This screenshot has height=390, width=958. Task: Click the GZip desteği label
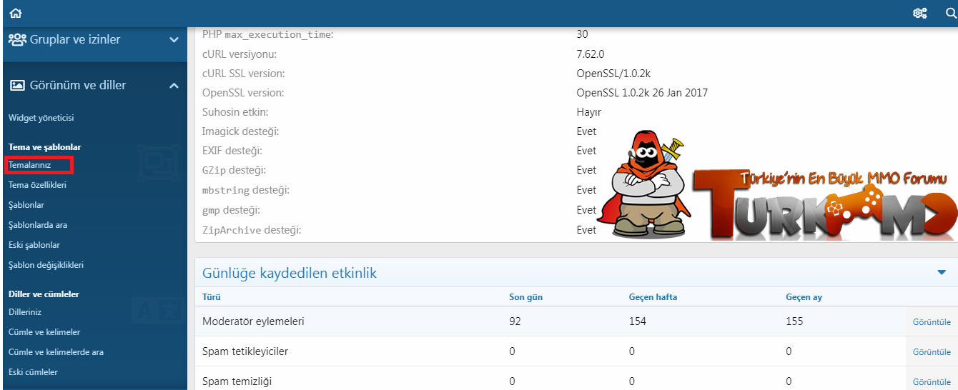coord(232,170)
